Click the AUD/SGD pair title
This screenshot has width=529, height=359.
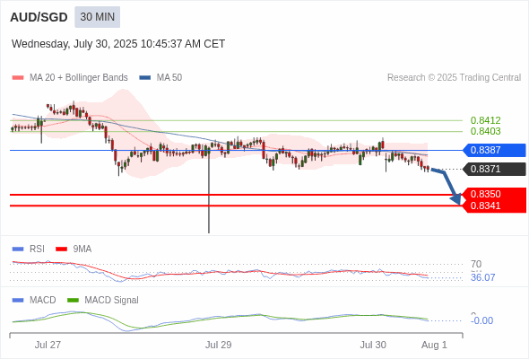(39, 17)
